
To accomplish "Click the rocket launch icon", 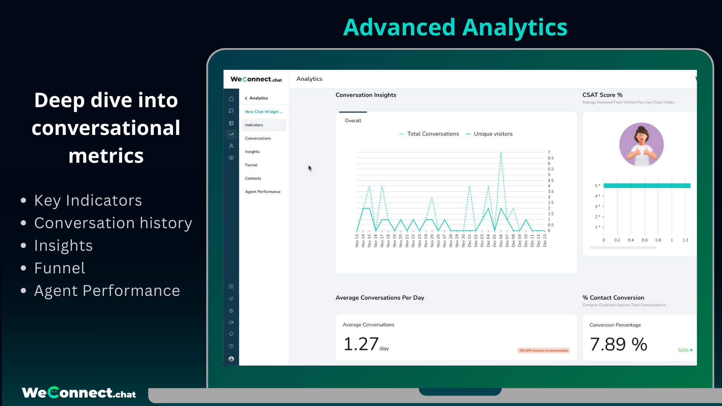I will 231,299.
